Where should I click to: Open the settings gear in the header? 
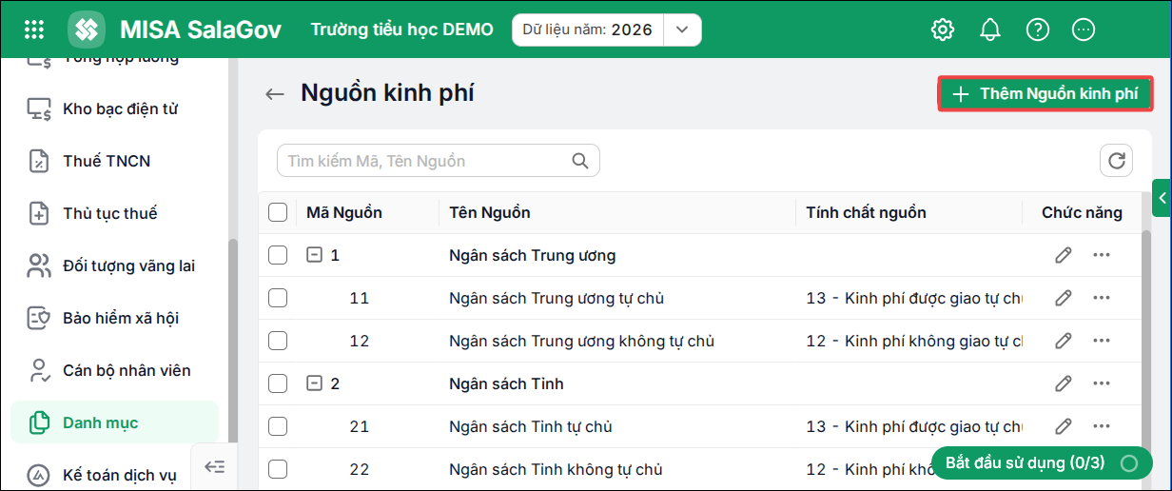942,29
